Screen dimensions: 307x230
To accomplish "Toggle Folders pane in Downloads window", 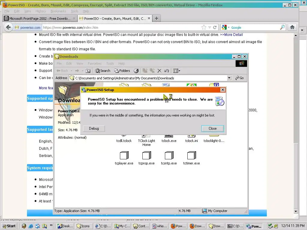I will click(x=122, y=71).
